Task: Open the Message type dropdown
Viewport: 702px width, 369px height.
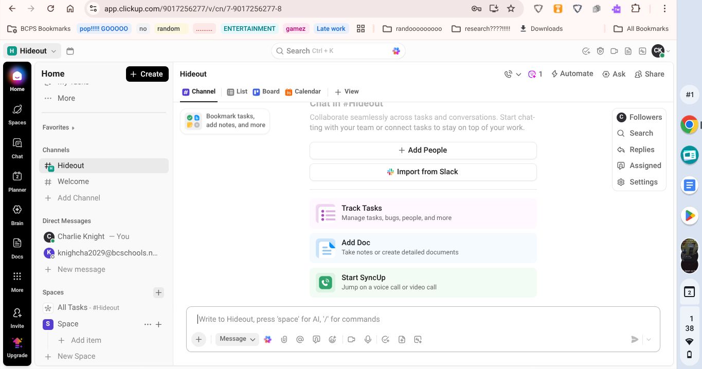Action: (x=237, y=339)
